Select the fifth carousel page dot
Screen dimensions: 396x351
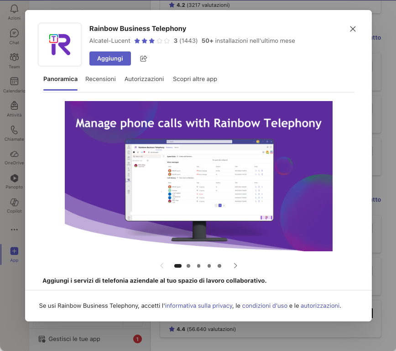click(x=219, y=266)
